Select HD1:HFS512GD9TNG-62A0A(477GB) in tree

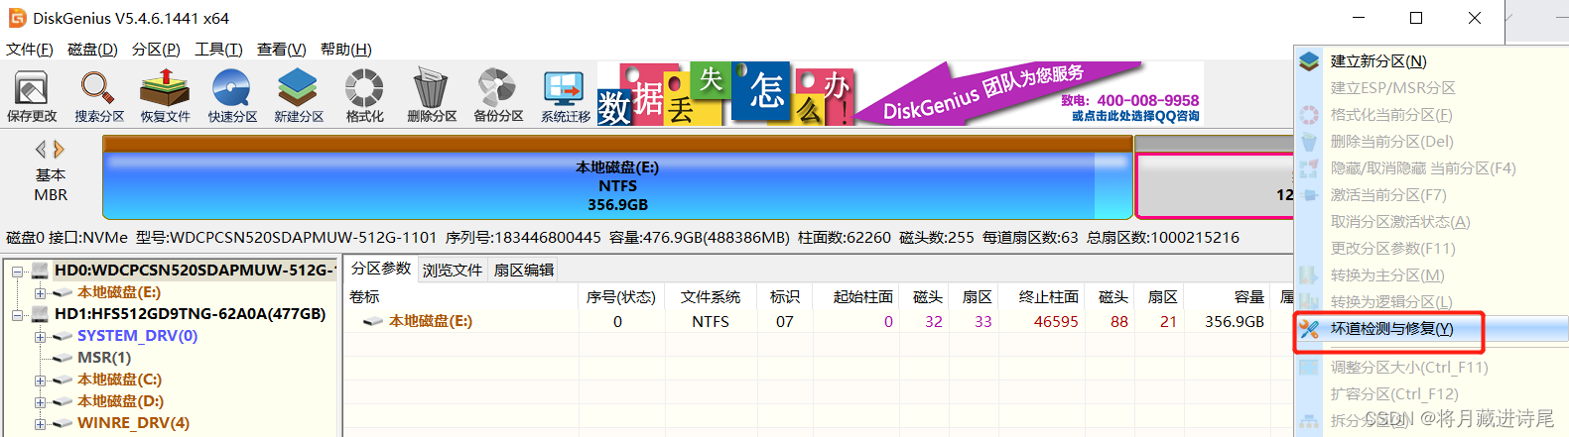190,314
